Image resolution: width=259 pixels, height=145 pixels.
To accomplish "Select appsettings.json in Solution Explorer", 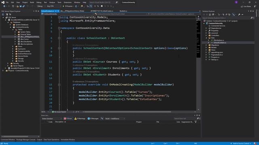I will click(x=217, y=52).
